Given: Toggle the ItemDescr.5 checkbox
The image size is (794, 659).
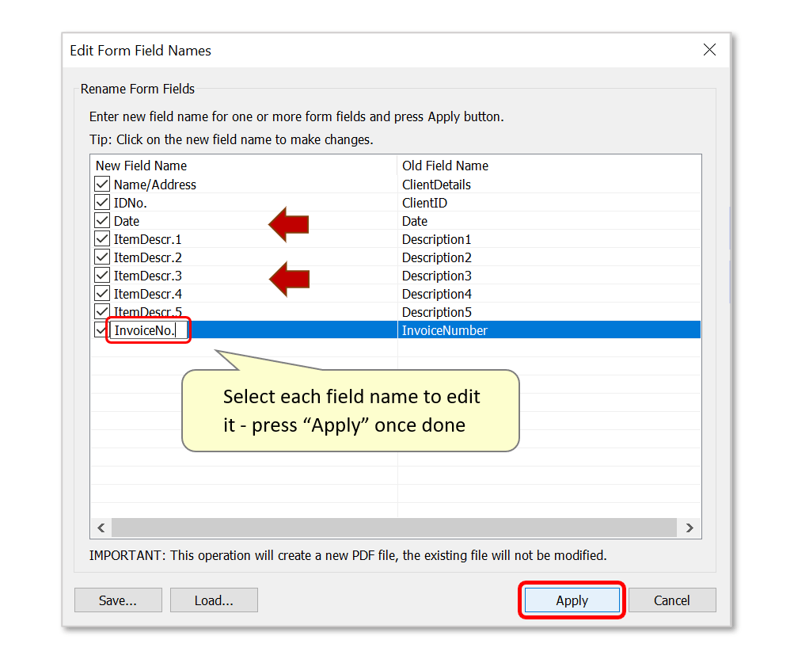Looking at the screenshot, I should coord(101,311).
